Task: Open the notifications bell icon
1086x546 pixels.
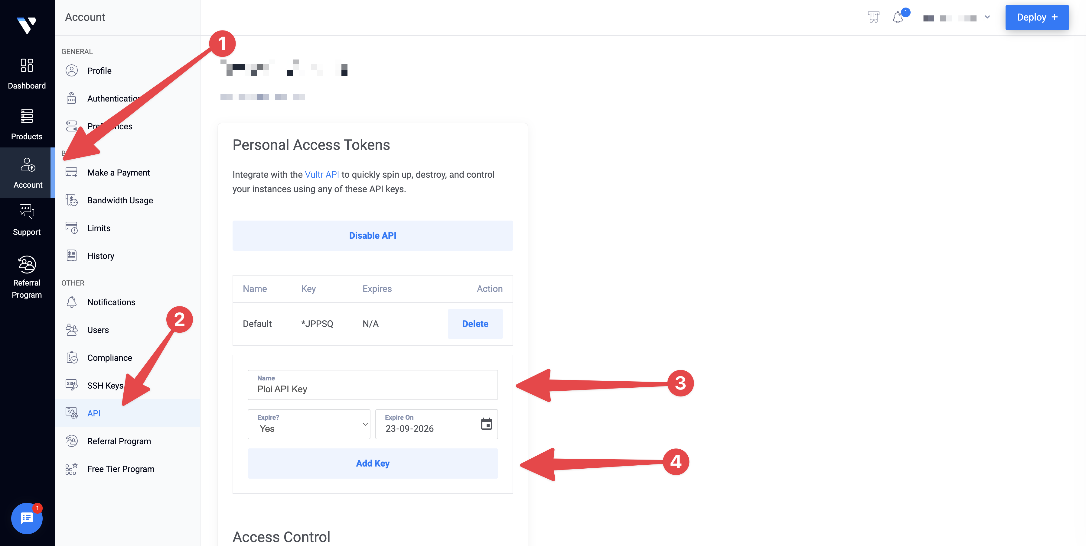Action: pyautogui.click(x=898, y=18)
